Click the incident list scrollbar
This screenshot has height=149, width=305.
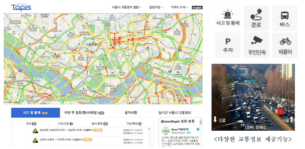click(x=150, y=137)
